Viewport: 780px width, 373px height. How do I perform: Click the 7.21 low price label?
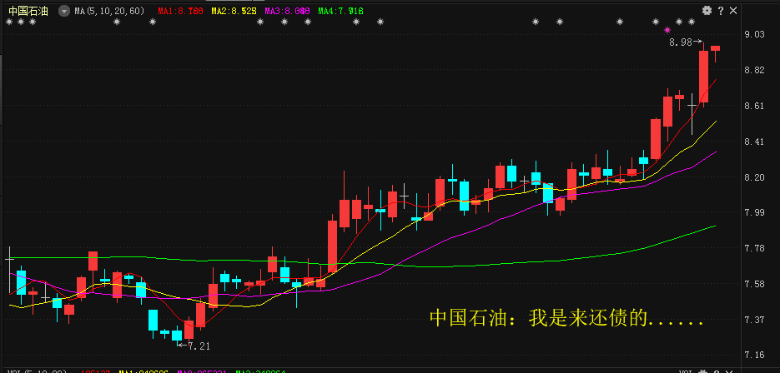[199, 346]
